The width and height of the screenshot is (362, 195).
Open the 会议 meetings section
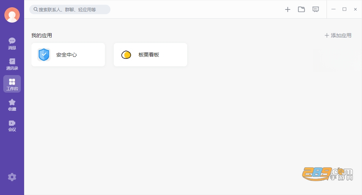12,126
